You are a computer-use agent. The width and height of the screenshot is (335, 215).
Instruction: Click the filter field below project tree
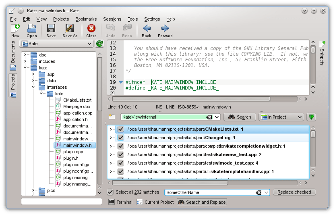tap(62, 201)
